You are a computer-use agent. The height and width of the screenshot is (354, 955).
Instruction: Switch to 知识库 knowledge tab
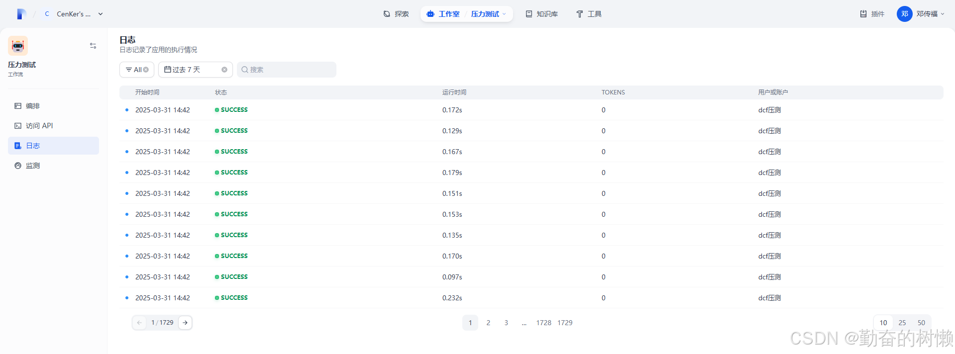click(541, 14)
